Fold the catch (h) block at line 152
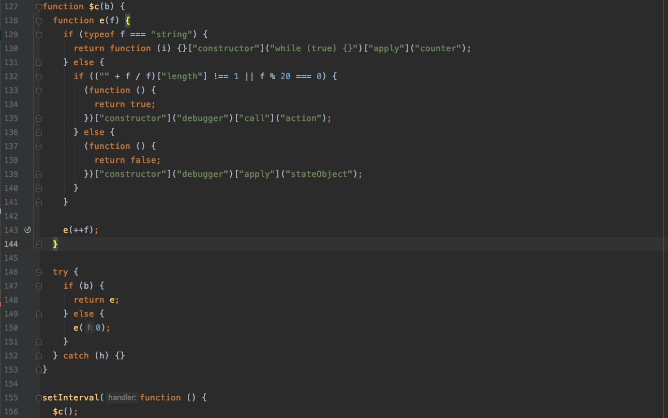Image resolution: width=668 pixels, height=418 pixels. coord(39,356)
